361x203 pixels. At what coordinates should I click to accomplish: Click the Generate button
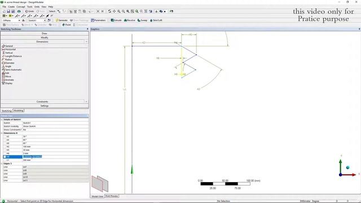coord(61,20)
